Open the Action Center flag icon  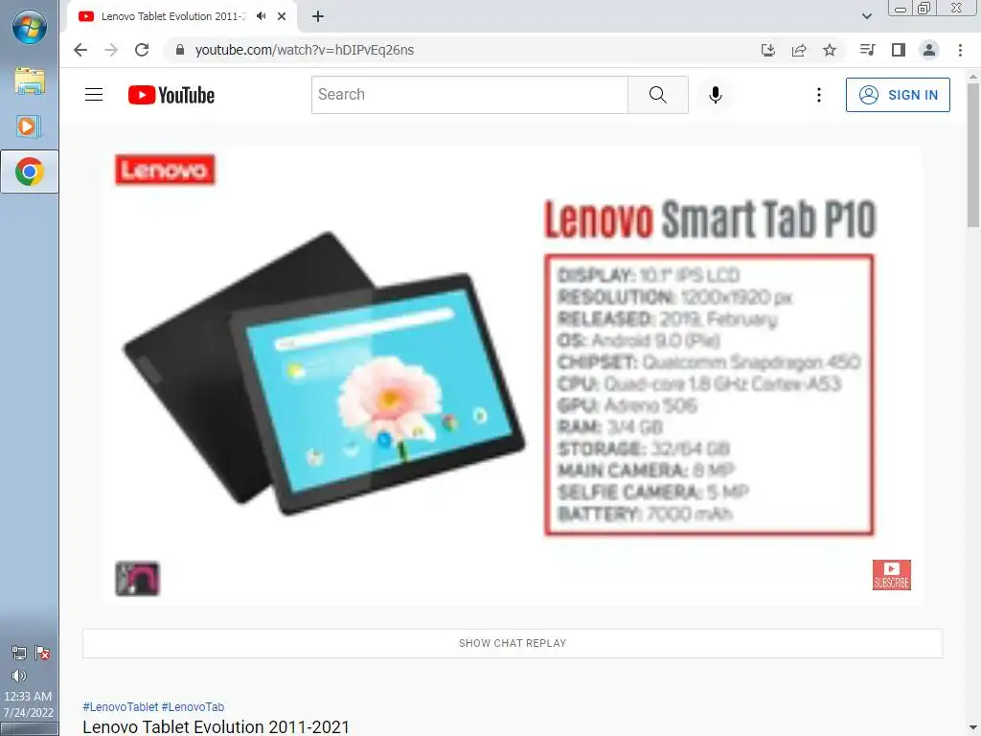[x=42, y=653]
